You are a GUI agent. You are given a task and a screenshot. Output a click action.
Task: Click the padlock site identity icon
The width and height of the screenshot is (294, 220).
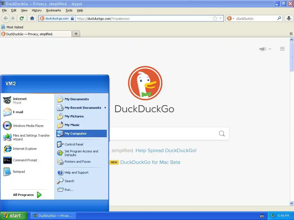pos(72,18)
